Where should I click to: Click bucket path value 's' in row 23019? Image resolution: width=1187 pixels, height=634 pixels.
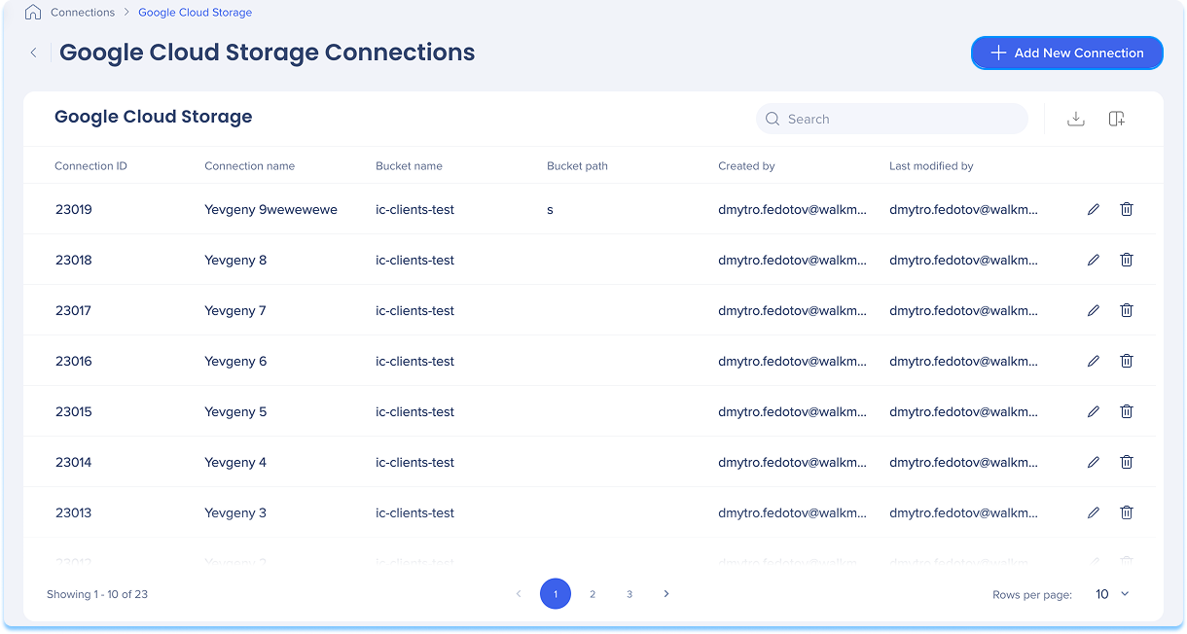tap(550, 209)
